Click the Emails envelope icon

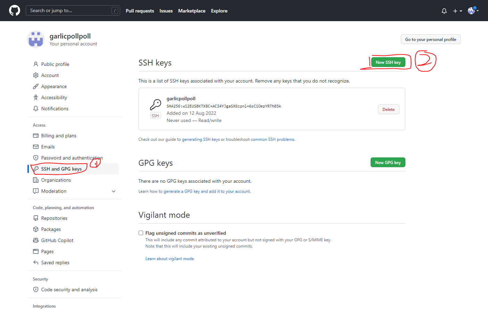coord(36,147)
